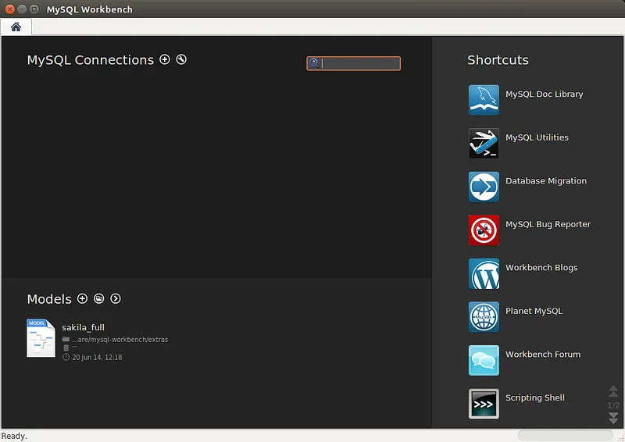Open the MySQL Doc Library icon
This screenshot has width=625, height=442.
(x=484, y=100)
